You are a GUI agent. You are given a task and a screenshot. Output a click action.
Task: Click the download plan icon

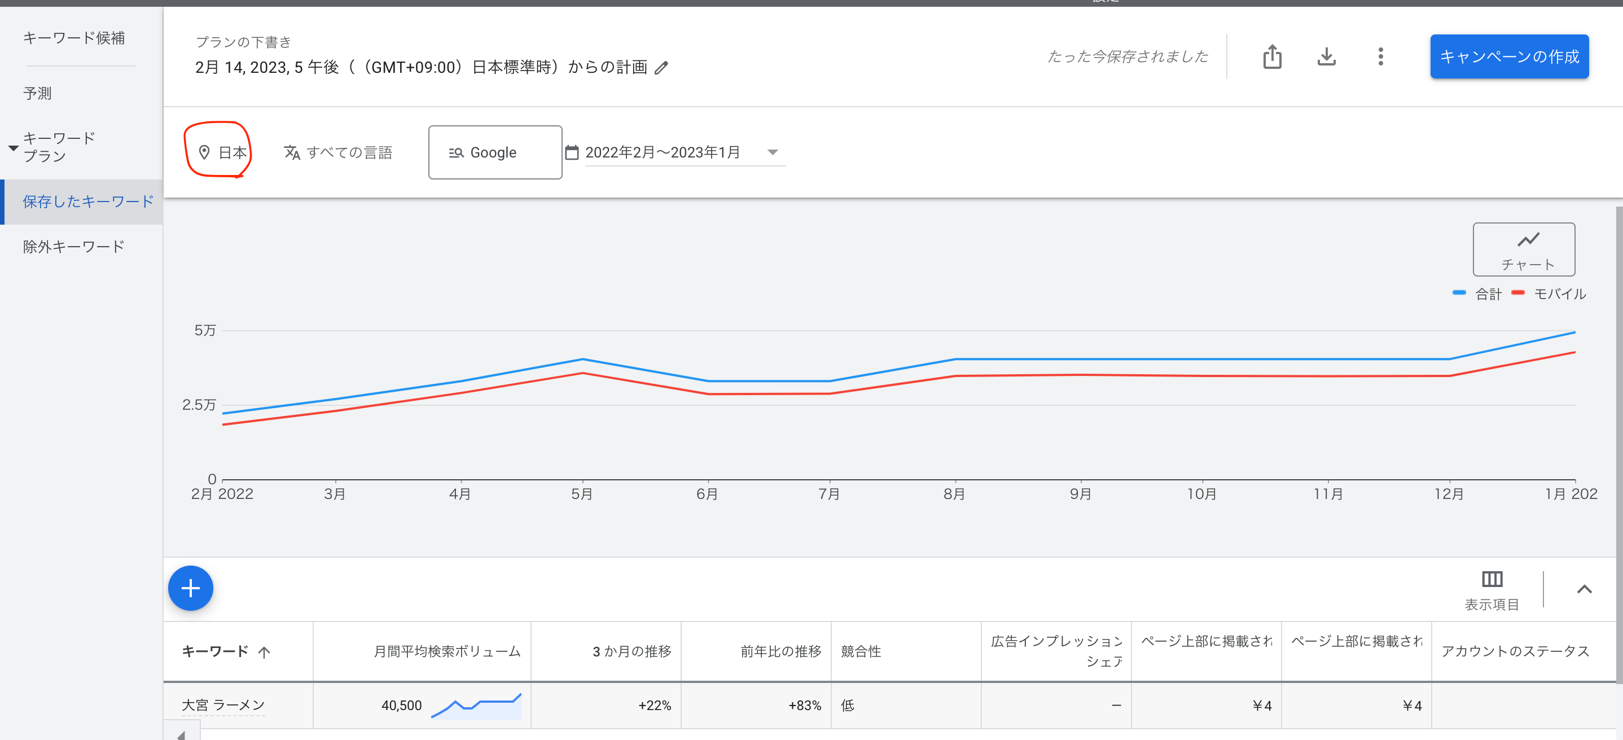coord(1326,57)
